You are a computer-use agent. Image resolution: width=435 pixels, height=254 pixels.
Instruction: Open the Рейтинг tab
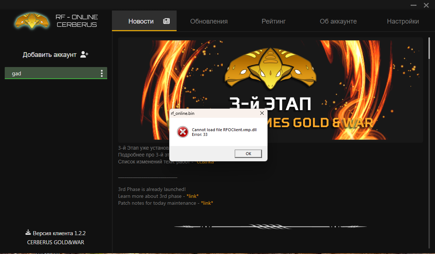[274, 21]
